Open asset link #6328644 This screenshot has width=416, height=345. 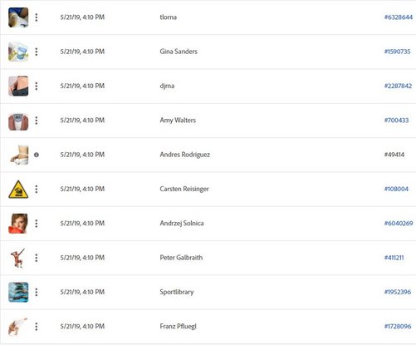pyautogui.click(x=399, y=17)
